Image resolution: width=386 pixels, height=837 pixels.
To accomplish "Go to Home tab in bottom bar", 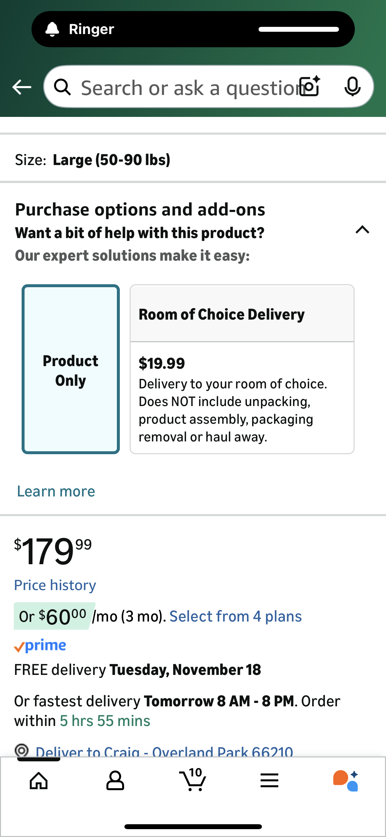I will click(x=39, y=781).
